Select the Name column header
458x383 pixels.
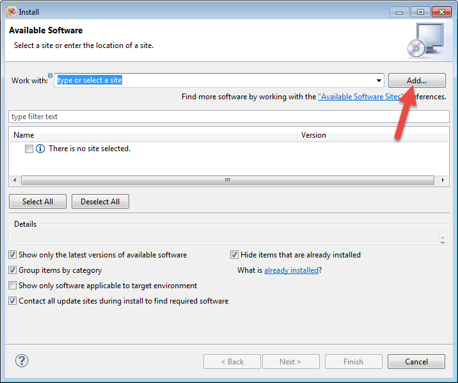(x=153, y=135)
